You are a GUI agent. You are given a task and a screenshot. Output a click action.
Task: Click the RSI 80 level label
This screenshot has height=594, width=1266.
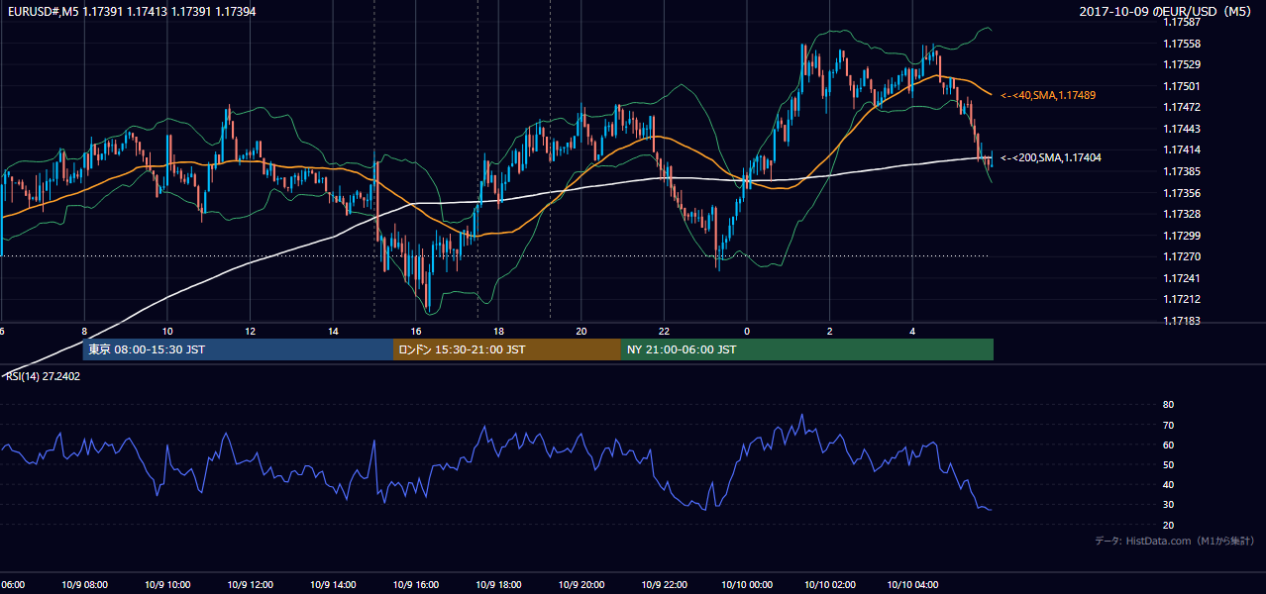tap(1168, 405)
